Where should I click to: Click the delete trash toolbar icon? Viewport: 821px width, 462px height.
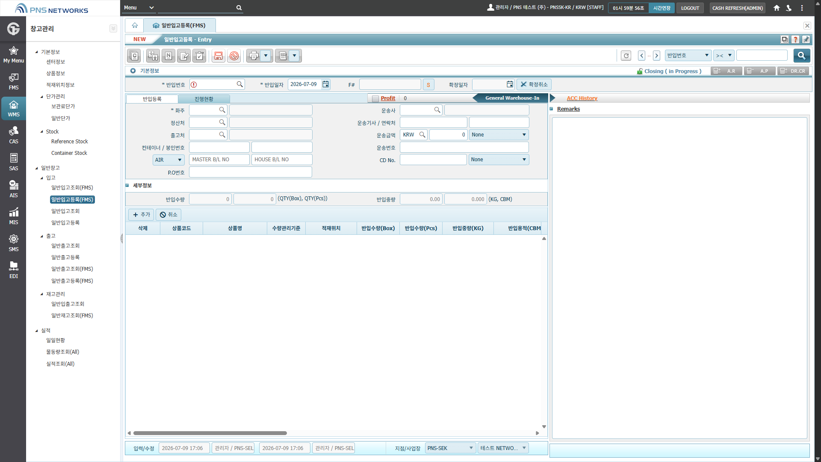click(199, 56)
